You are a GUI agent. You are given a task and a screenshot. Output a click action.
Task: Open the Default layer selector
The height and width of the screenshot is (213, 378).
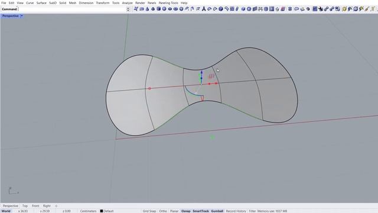pyautogui.click(x=109, y=211)
